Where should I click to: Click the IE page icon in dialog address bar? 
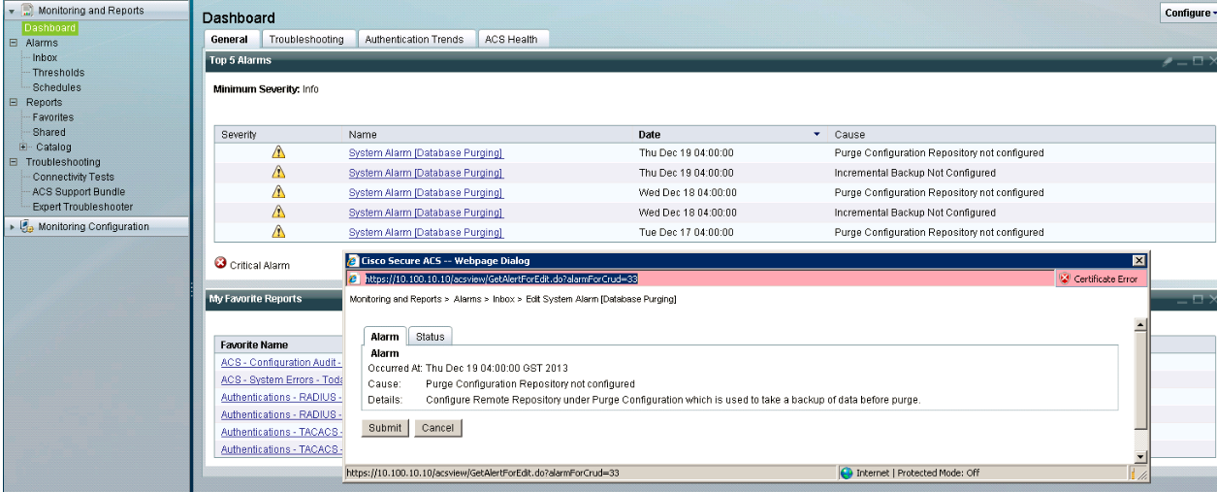(354, 279)
